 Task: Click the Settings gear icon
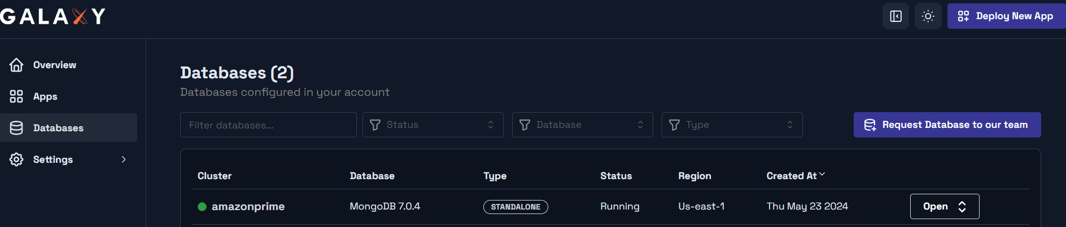click(16, 159)
